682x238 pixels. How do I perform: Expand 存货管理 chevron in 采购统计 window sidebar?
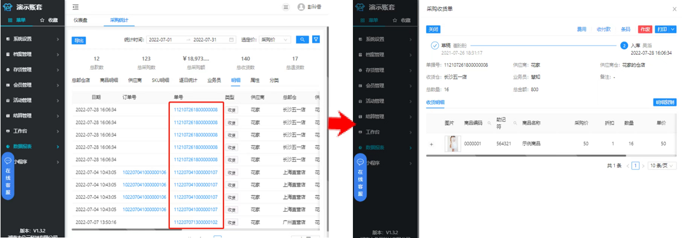[58, 70]
